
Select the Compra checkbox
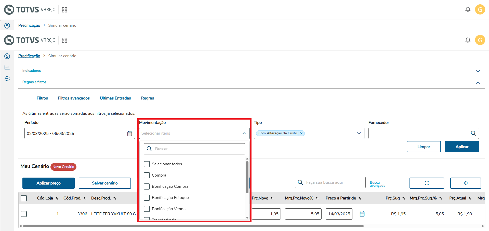tap(147, 175)
